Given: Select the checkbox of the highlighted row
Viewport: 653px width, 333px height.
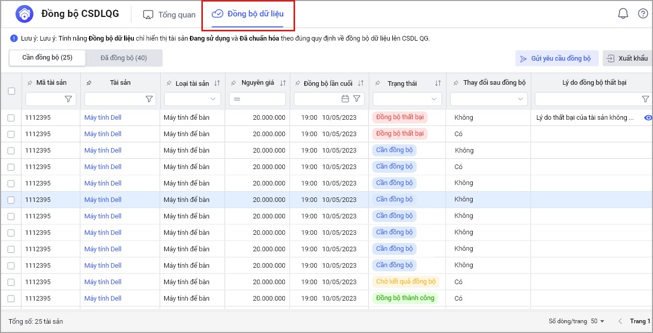Looking at the screenshot, I should click(x=11, y=200).
